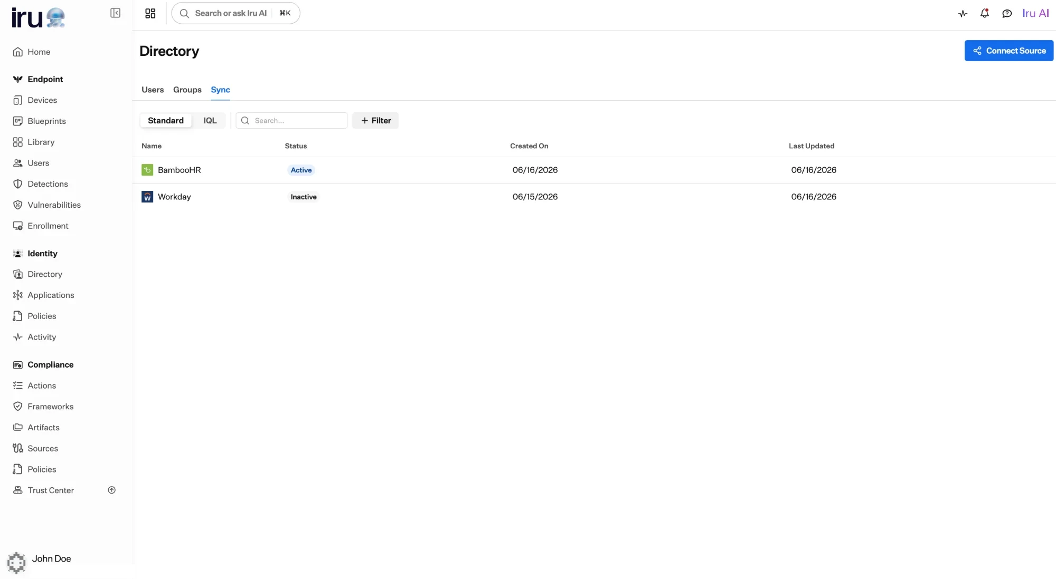This screenshot has height=579, width=1056.
Task: Click the Workday logo icon
Action: [x=147, y=197]
